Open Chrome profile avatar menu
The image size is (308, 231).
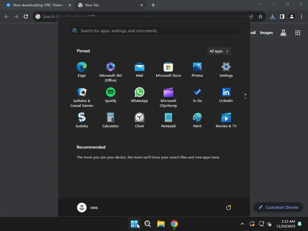292,17
